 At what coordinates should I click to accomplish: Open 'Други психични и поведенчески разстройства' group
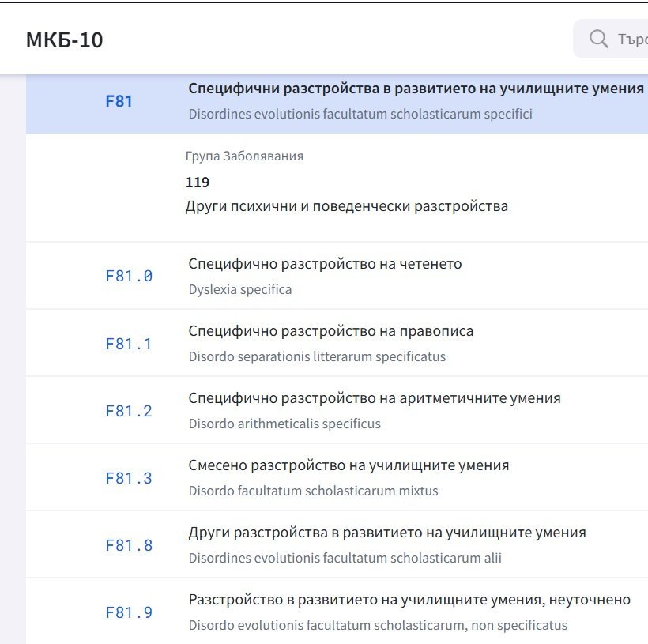coord(347,206)
